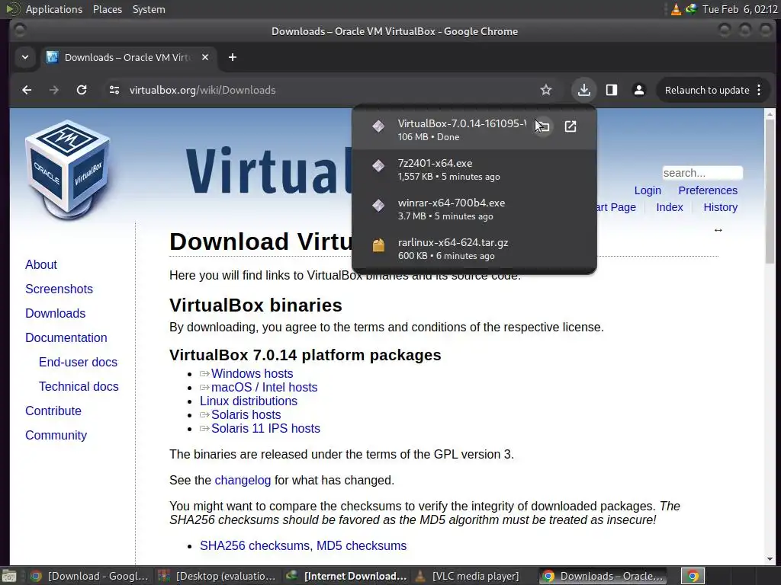Click the clock showing Tue Feb 6
Image resolution: width=781 pixels, height=585 pixels.
tap(740, 9)
